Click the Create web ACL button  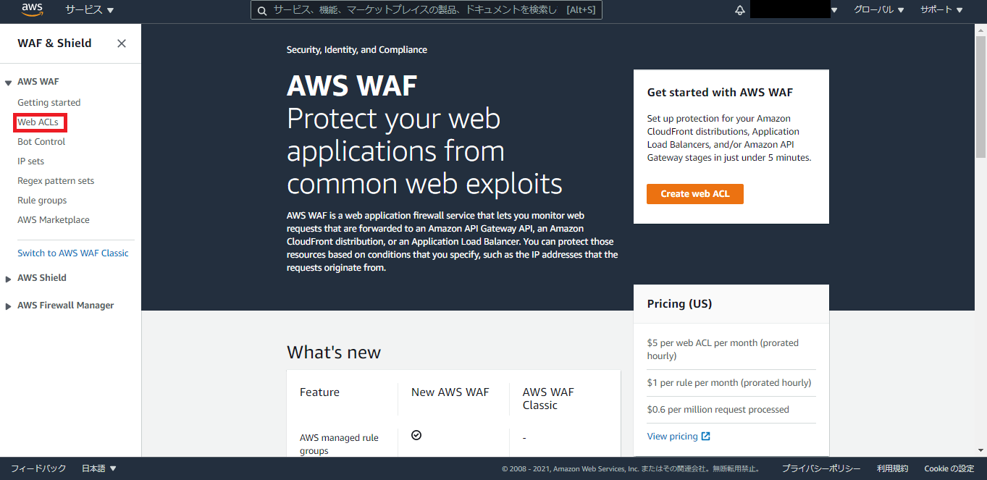click(x=695, y=194)
